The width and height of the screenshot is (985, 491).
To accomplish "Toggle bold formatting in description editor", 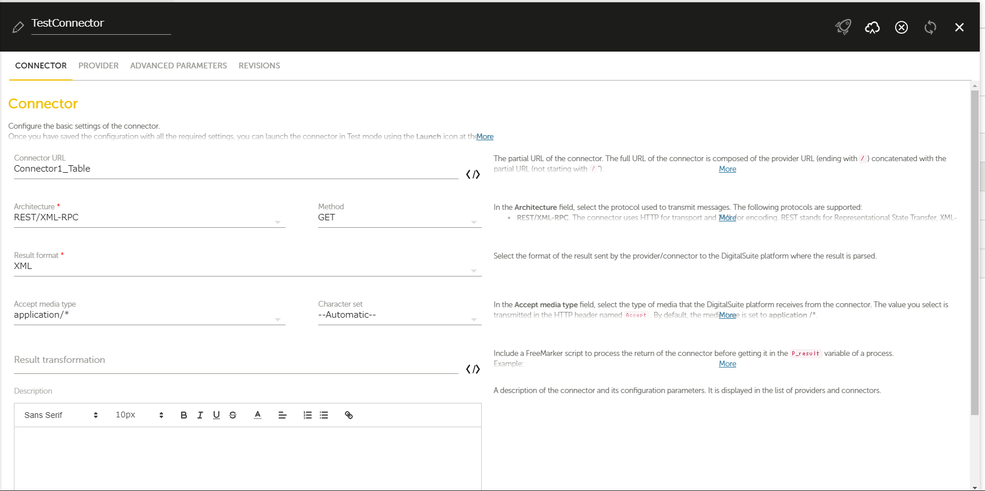I will coord(183,415).
